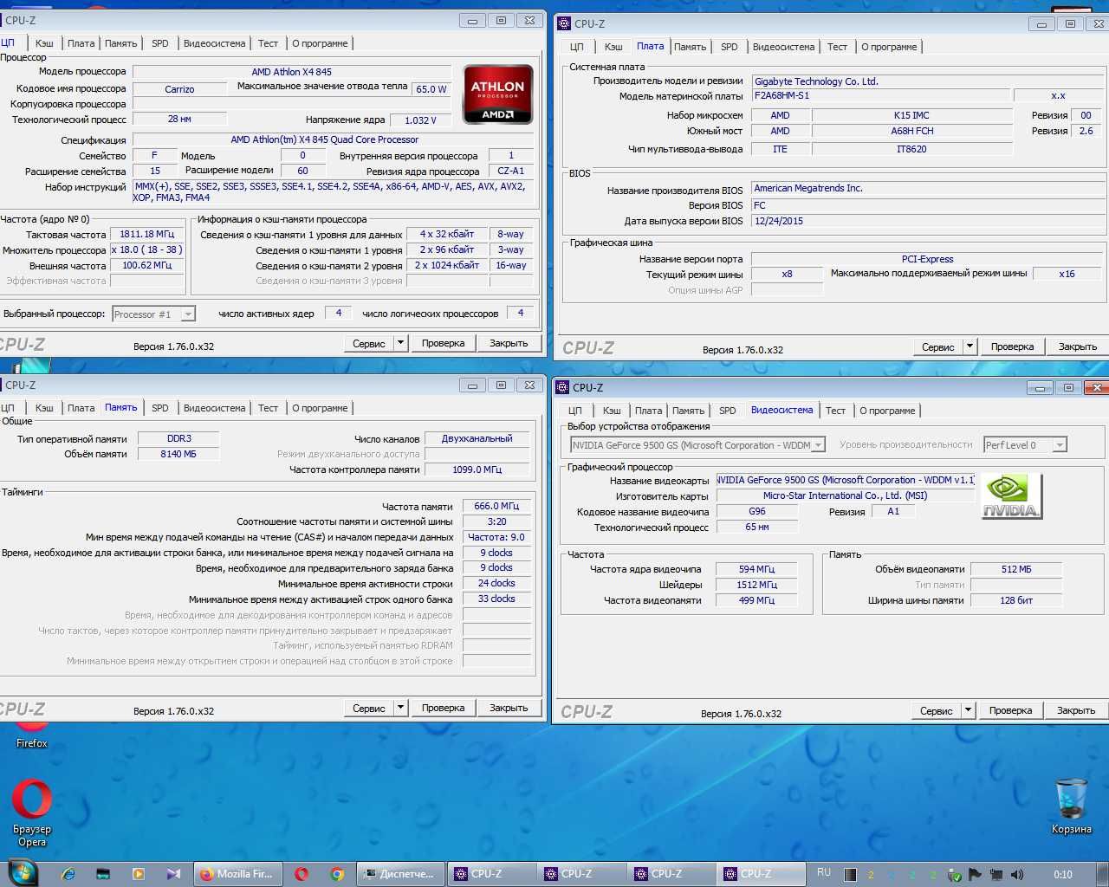Click Сервис button in Mainboard window
The width and height of the screenshot is (1109, 887).
pyautogui.click(x=938, y=346)
